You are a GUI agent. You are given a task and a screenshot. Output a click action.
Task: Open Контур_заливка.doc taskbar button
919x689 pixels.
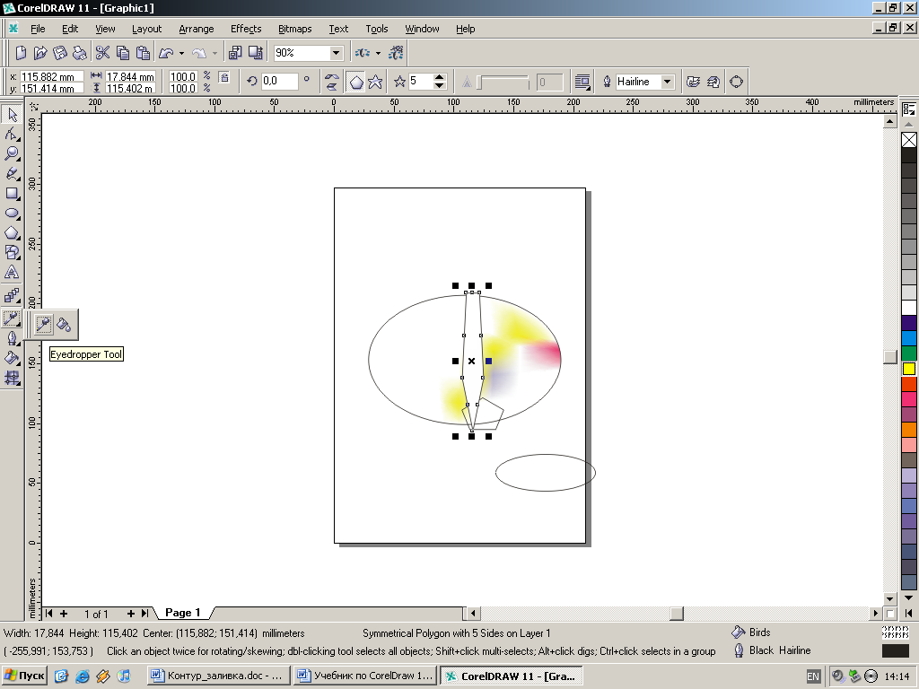(218, 676)
